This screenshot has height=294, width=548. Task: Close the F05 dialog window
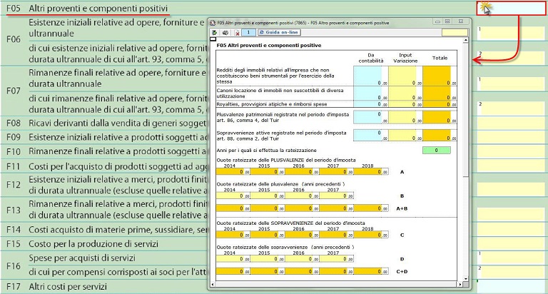461,21
